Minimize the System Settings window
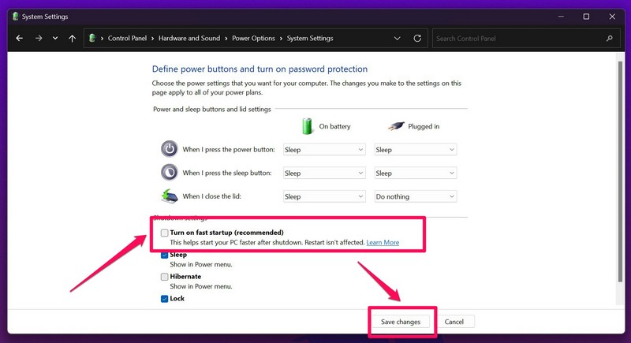This screenshot has height=343, width=631. (561, 17)
